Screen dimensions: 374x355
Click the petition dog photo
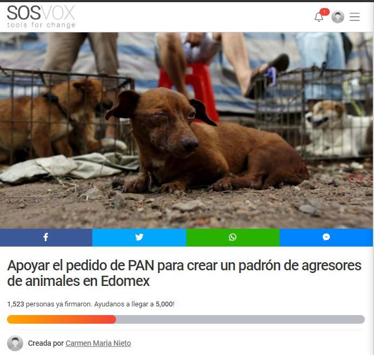pos(186,131)
